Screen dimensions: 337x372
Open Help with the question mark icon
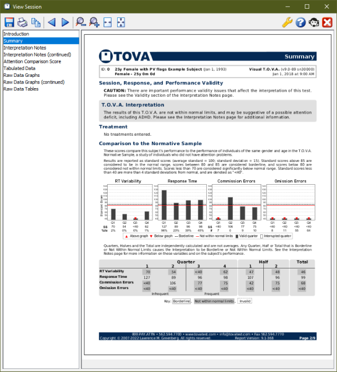point(300,22)
